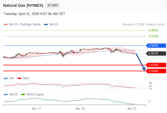Click the 3.0800 resistance level label
The image size is (167, 113).
point(153,30)
